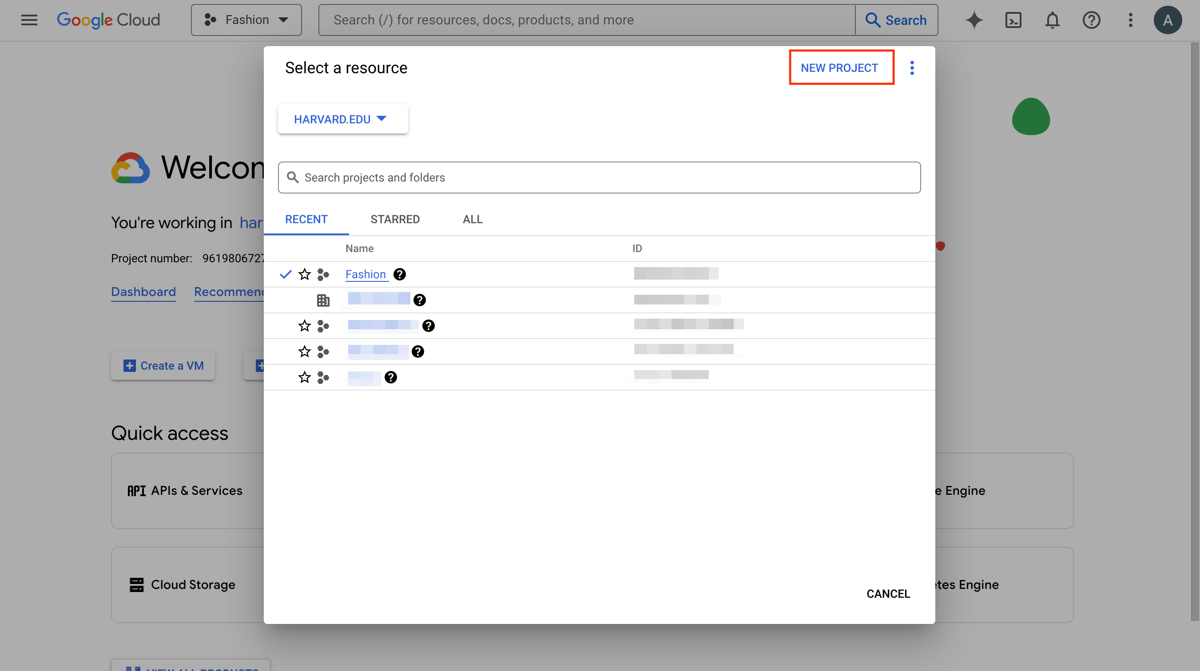This screenshot has width=1200, height=671.
Task: Click the Search projects and folders field
Action: [x=599, y=178]
